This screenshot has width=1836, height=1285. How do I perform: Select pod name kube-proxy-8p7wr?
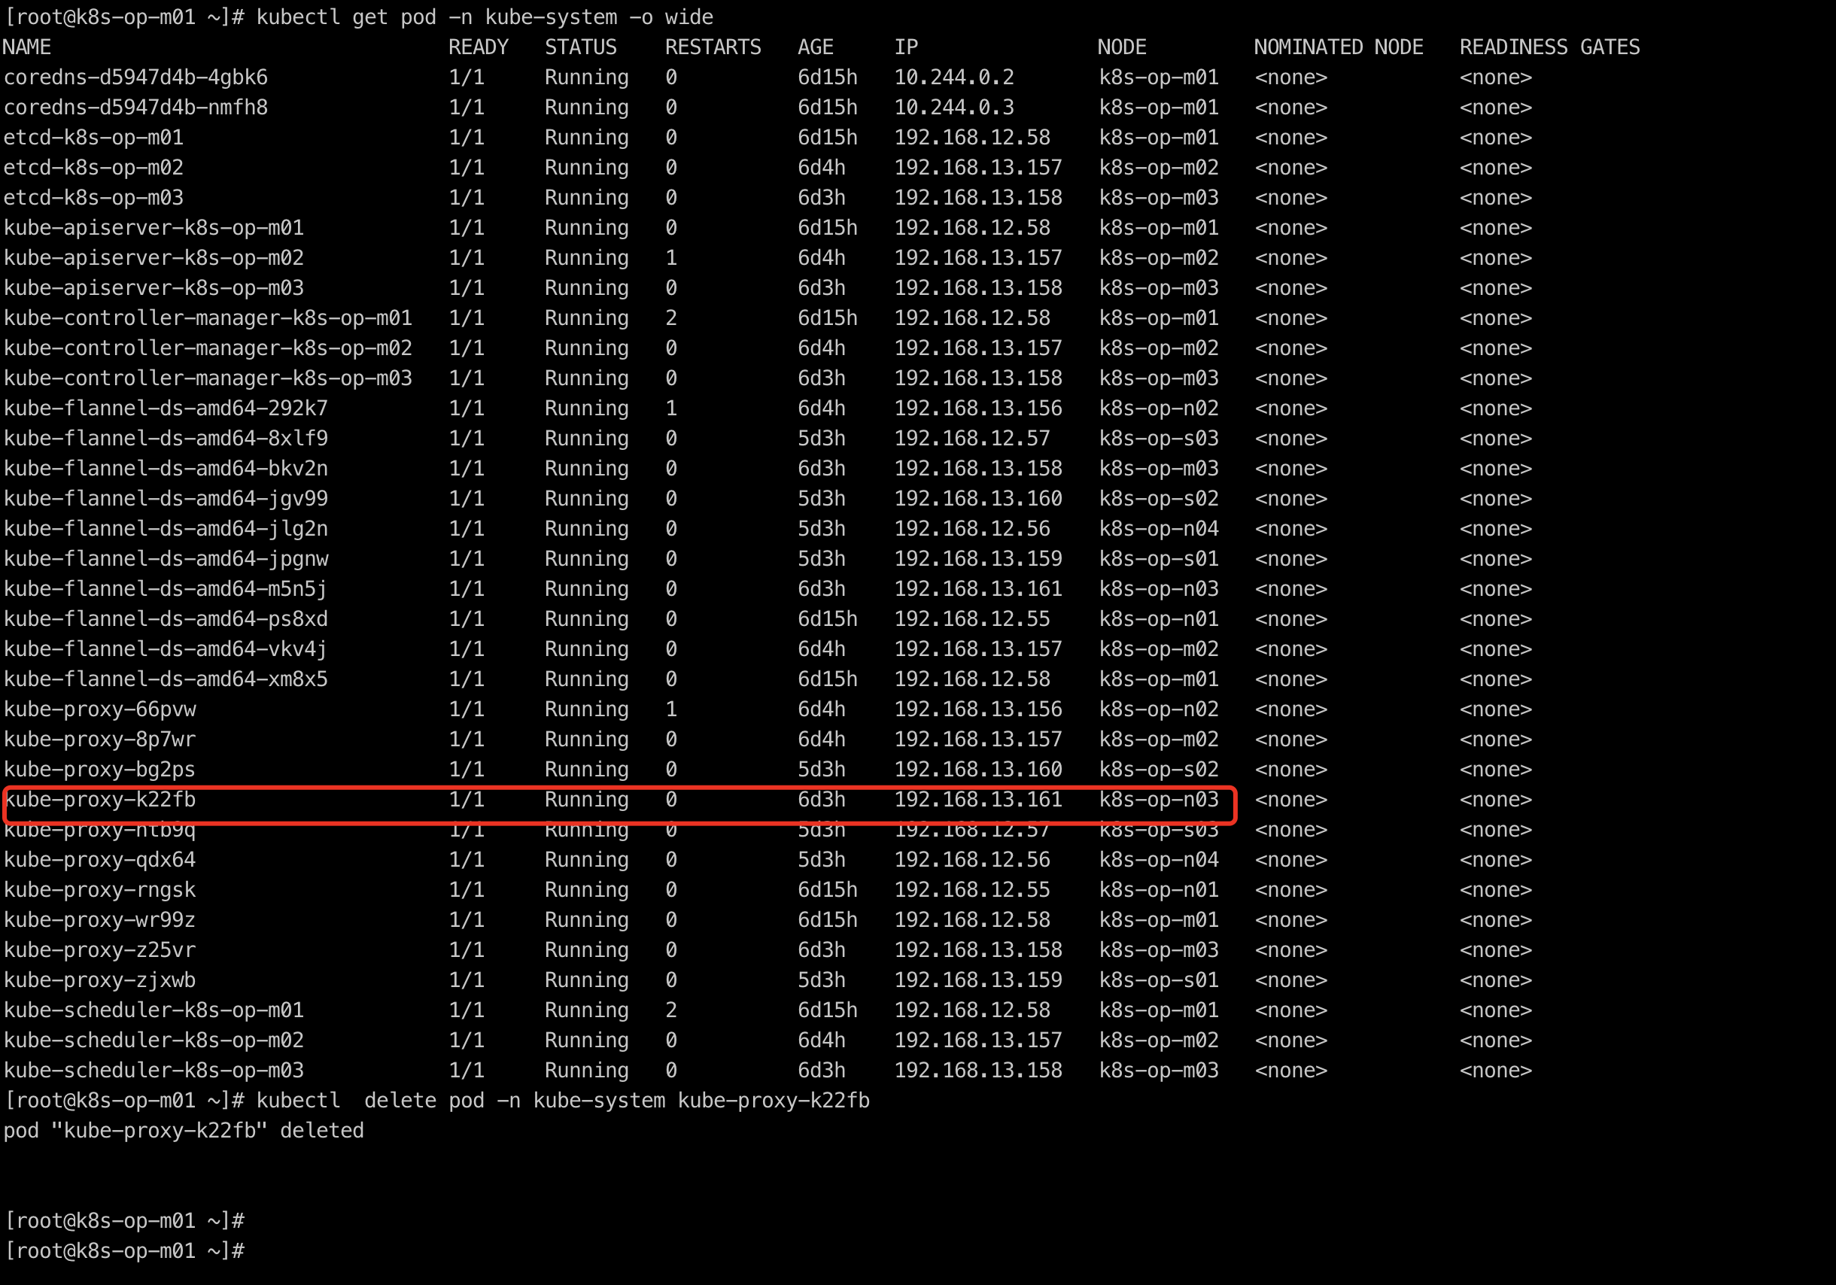[x=99, y=740]
